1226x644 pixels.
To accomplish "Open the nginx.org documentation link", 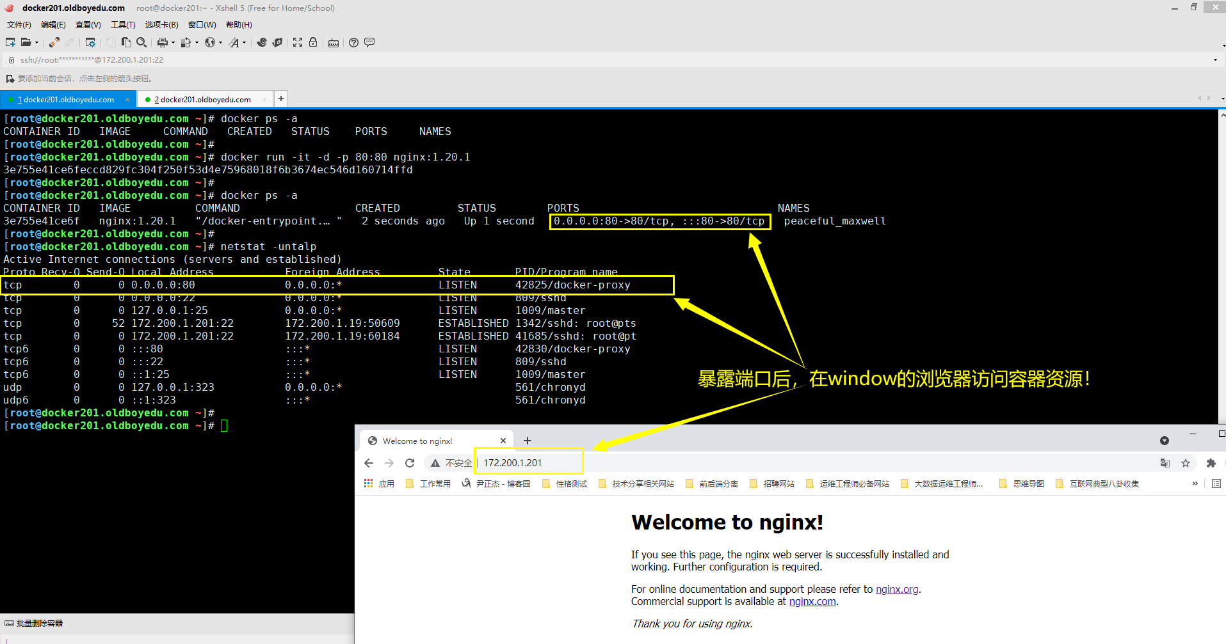I will tap(896, 589).
